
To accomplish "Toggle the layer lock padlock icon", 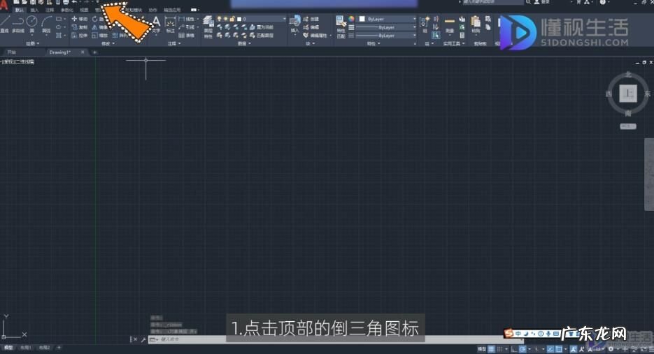I will [x=232, y=19].
